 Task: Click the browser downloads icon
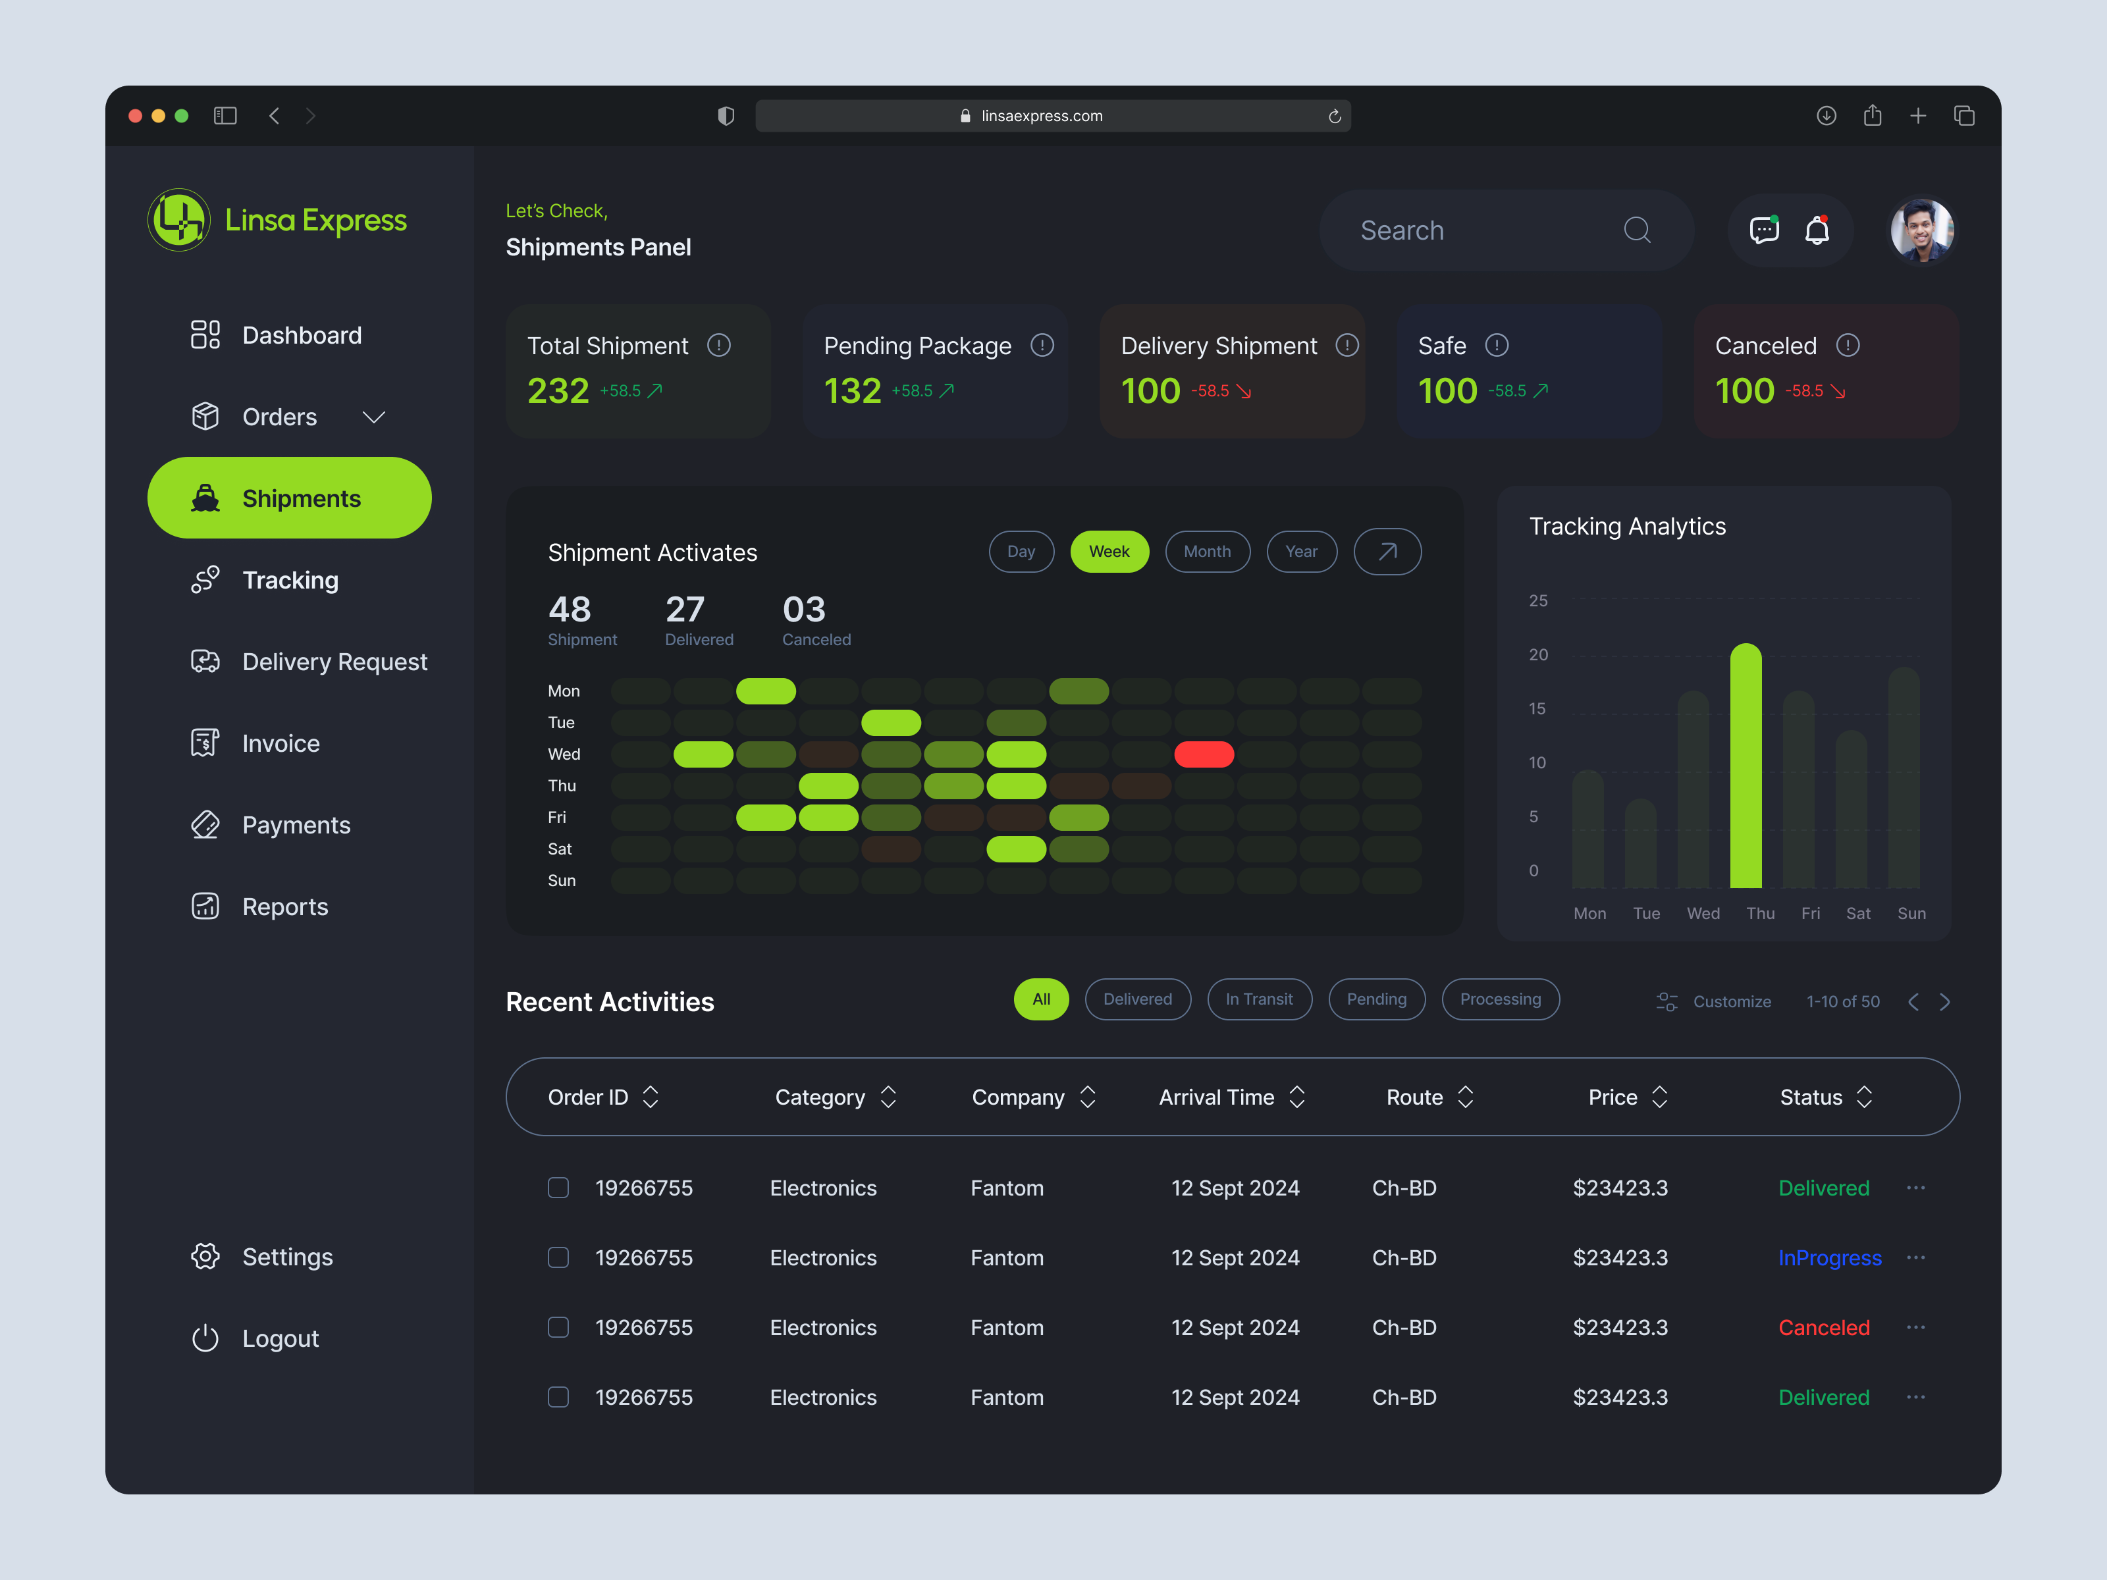pos(1826,115)
